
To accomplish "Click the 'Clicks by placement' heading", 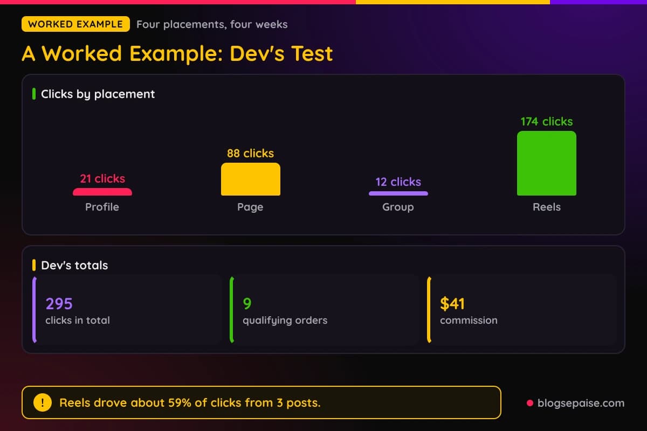I will pos(98,94).
